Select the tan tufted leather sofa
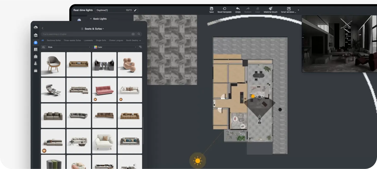377x169 pixels. click(130, 116)
